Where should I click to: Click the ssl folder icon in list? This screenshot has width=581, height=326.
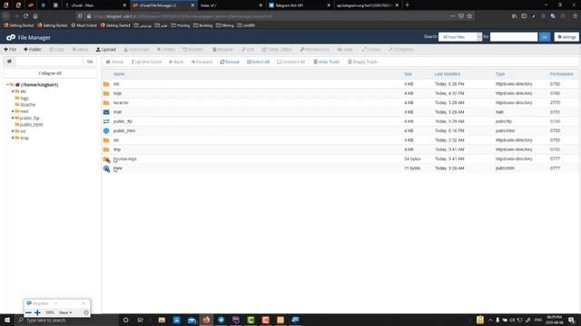pyautogui.click(x=106, y=140)
